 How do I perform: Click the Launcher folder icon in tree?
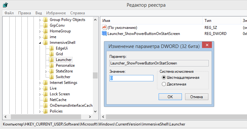(52, 60)
